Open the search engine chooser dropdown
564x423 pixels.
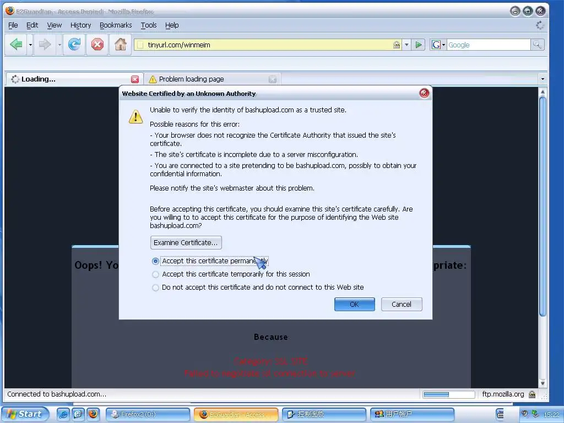[x=443, y=45]
